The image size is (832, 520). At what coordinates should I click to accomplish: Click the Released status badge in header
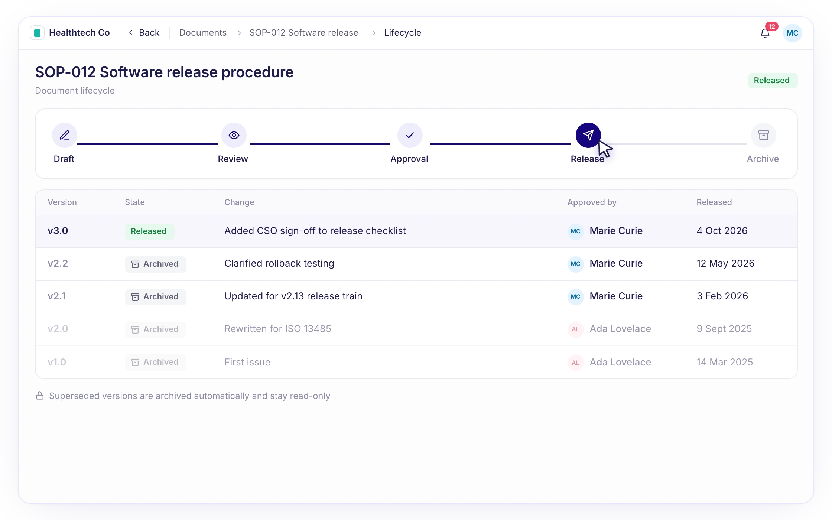tap(772, 81)
